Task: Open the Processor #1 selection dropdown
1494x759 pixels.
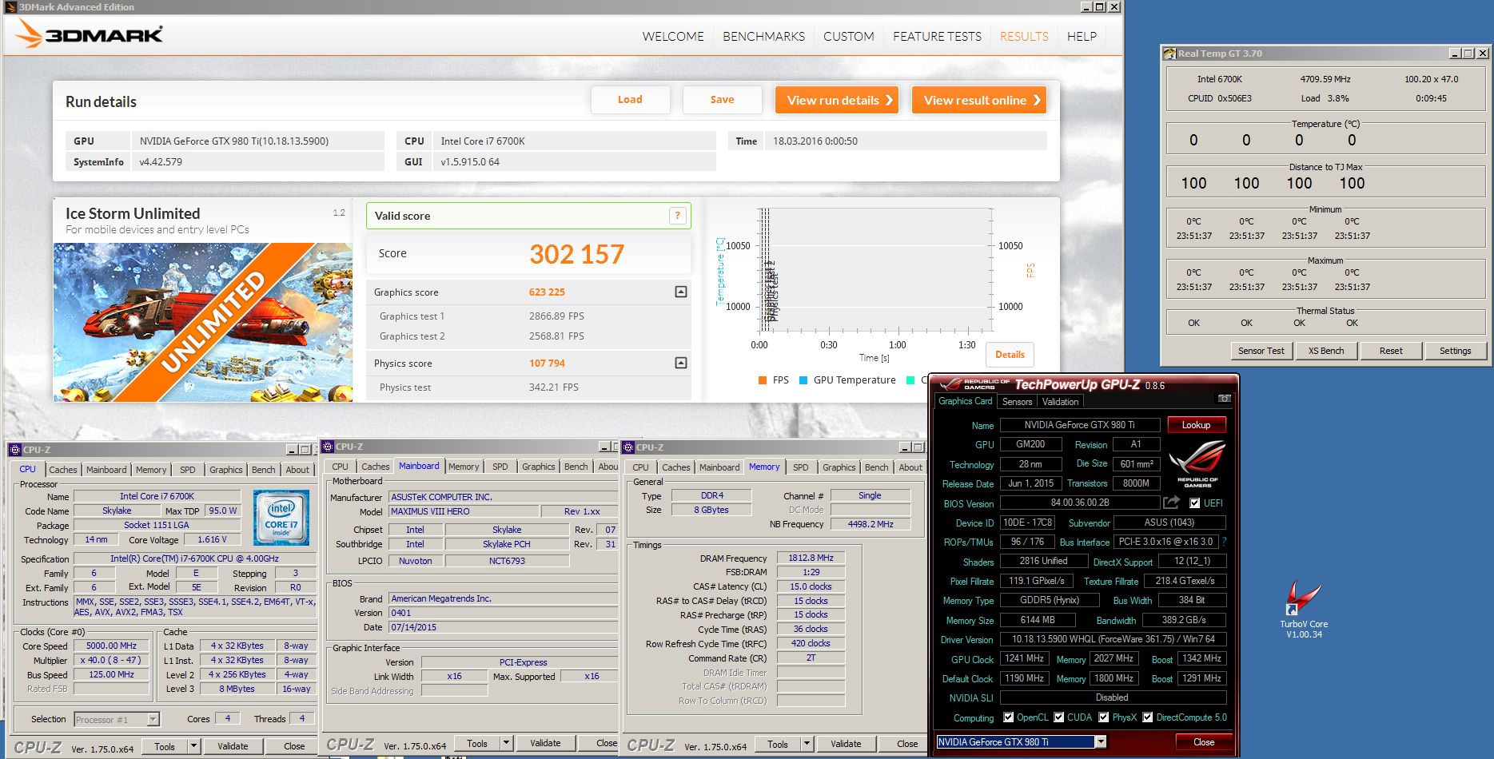Action: [x=153, y=720]
